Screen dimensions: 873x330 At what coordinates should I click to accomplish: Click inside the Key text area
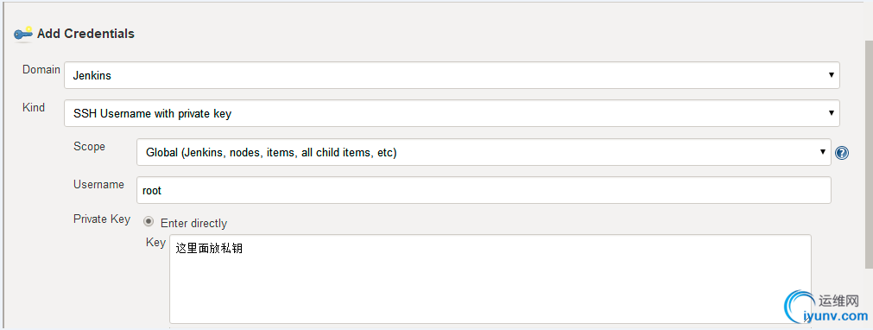pos(490,279)
